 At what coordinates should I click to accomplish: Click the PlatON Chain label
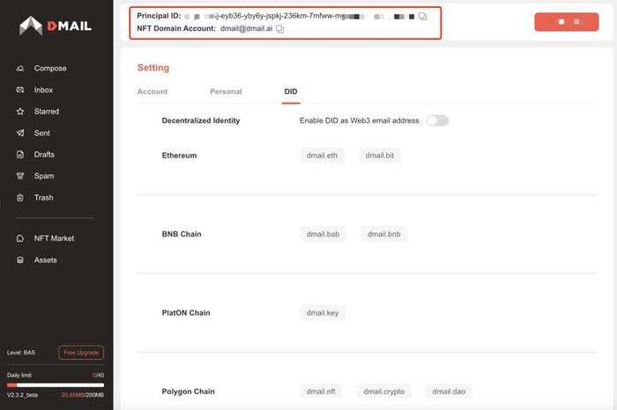(186, 313)
